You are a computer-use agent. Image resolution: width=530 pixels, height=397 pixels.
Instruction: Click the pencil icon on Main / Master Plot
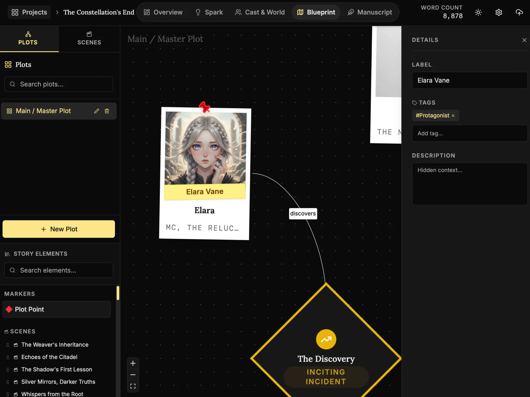pyautogui.click(x=97, y=111)
